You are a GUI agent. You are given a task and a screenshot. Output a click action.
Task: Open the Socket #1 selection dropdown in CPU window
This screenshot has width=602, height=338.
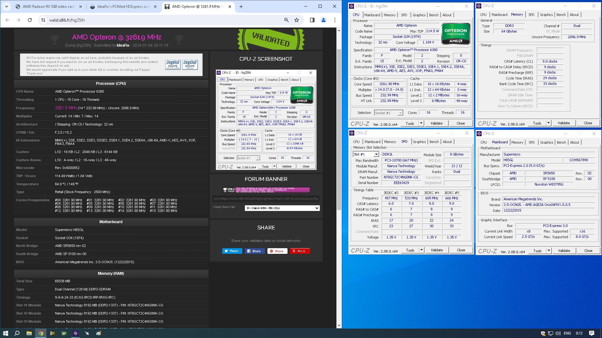pyautogui.click(x=389, y=113)
